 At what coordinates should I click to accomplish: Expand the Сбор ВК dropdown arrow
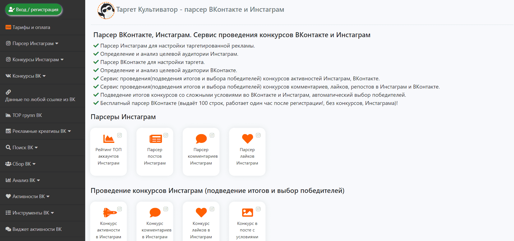pos(34,164)
